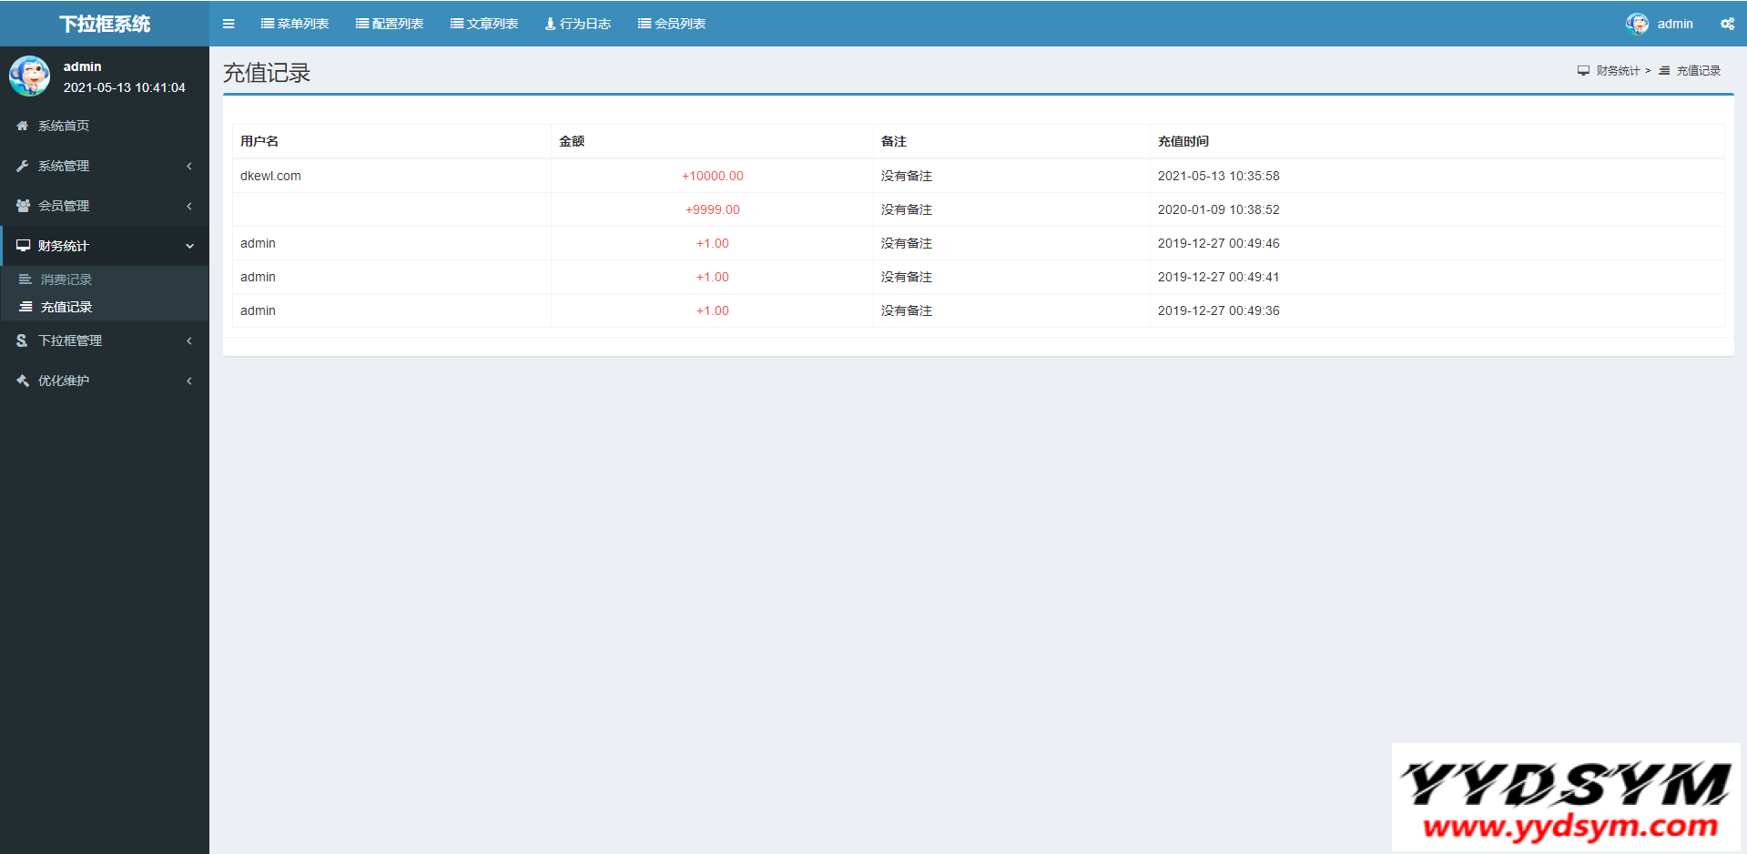
Task: Expand the 系统管理 chevron arrow
Action: coord(189,166)
